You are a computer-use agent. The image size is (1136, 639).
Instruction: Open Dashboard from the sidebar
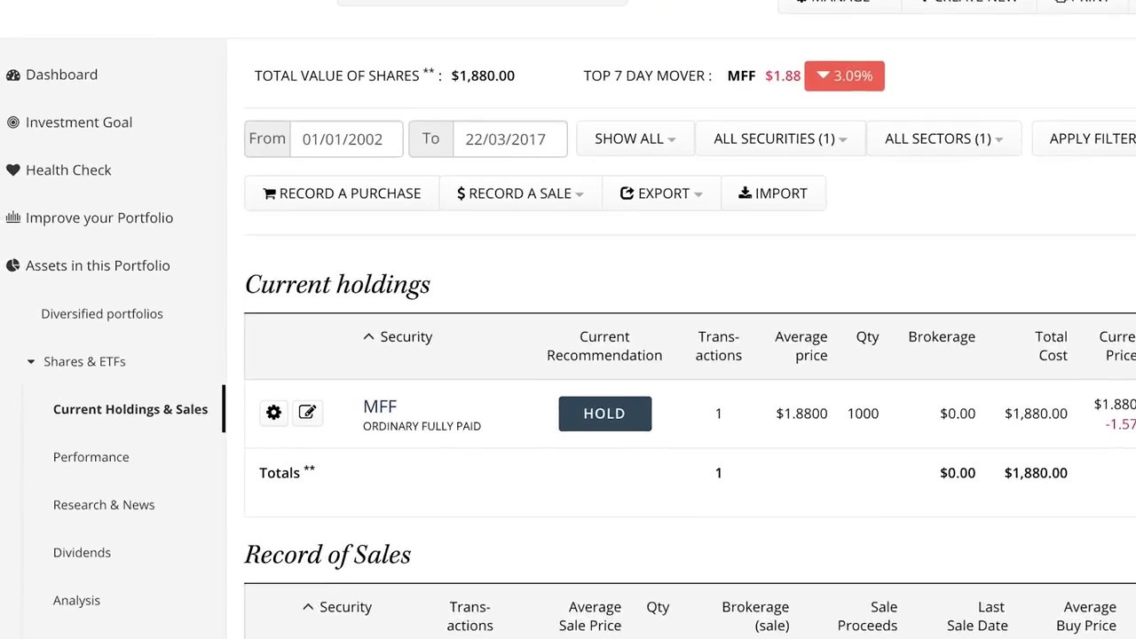click(x=61, y=75)
